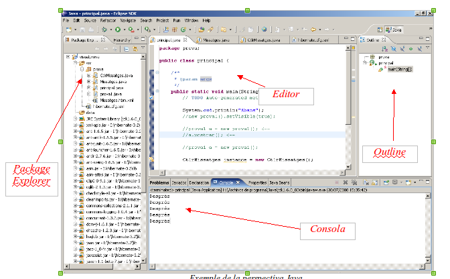This screenshot has width=450, height=279.
Task: Switch to the Declaration tab
Action: pyautogui.click(x=199, y=182)
